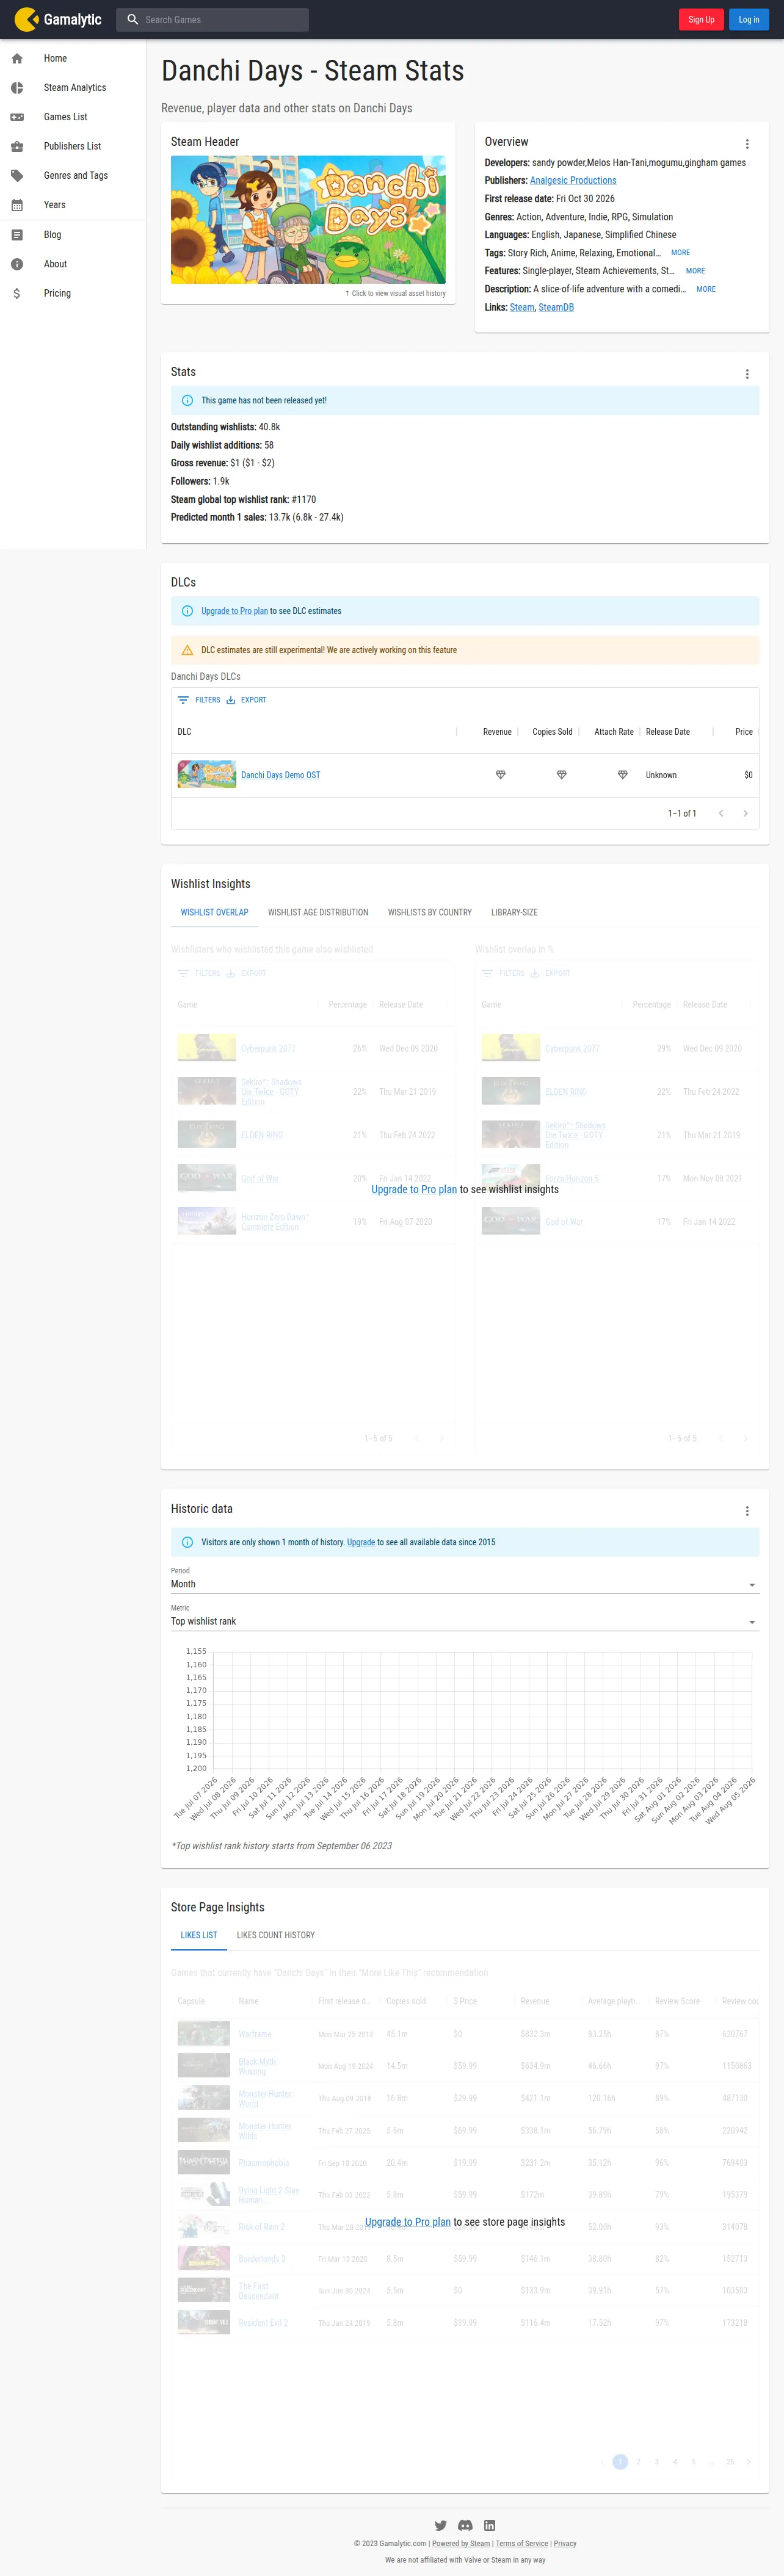784x2576 pixels.
Task: Sort DLC table by Release Date column
Action: tap(668, 732)
